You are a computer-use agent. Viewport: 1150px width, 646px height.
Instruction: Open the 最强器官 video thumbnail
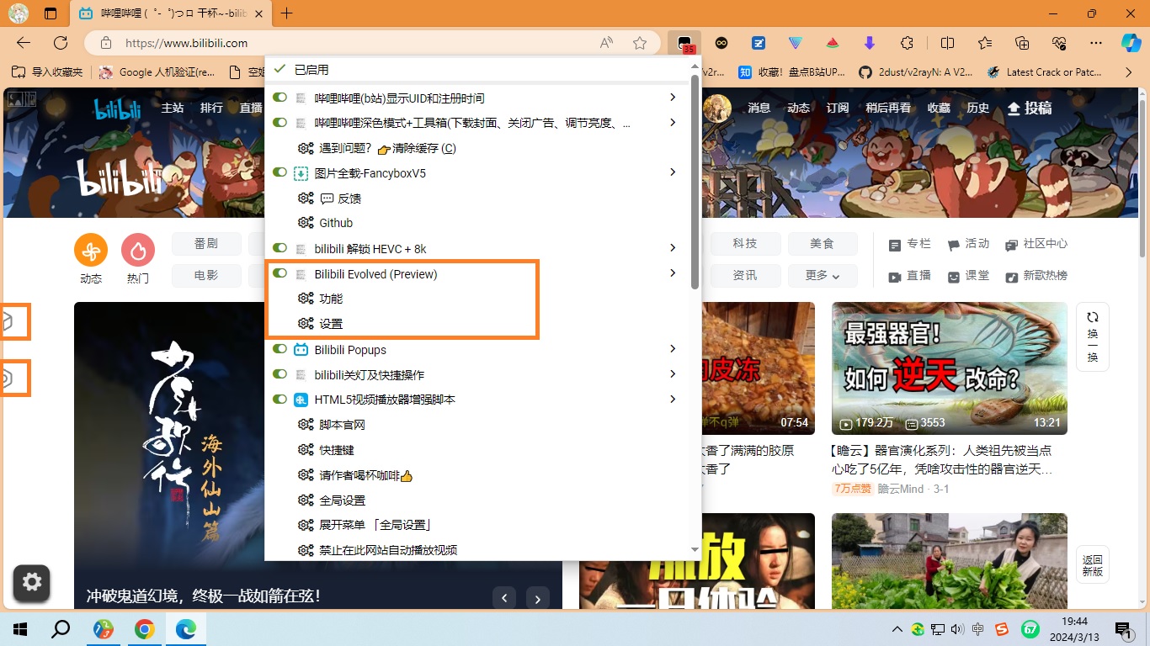click(x=949, y=368)
